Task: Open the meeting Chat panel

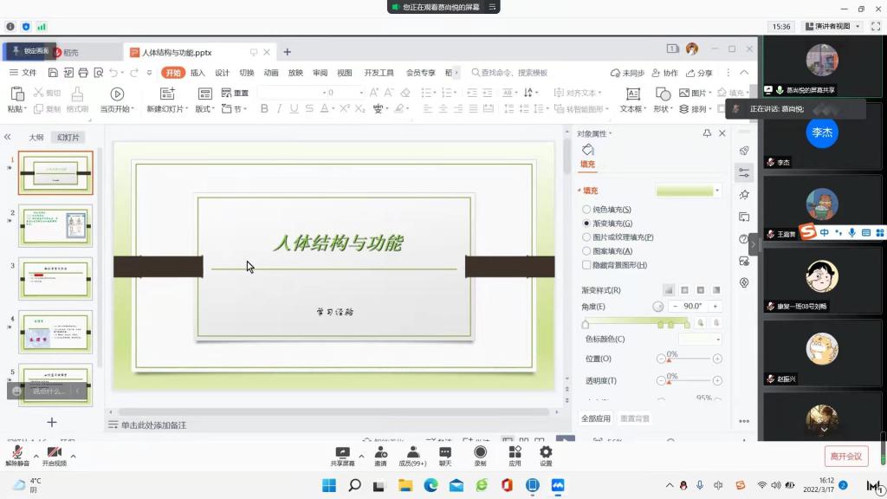Action: pyautogui.click(x=444, y=452)
